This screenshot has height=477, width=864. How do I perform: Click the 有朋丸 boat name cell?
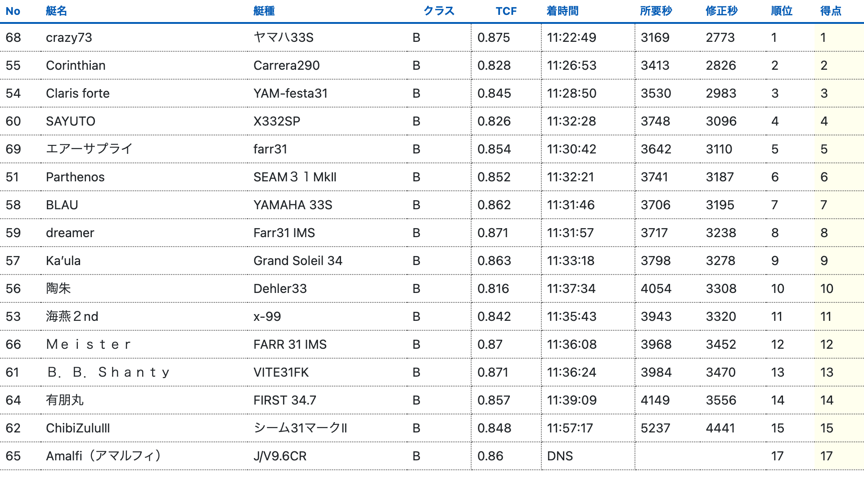click(65, 400)
